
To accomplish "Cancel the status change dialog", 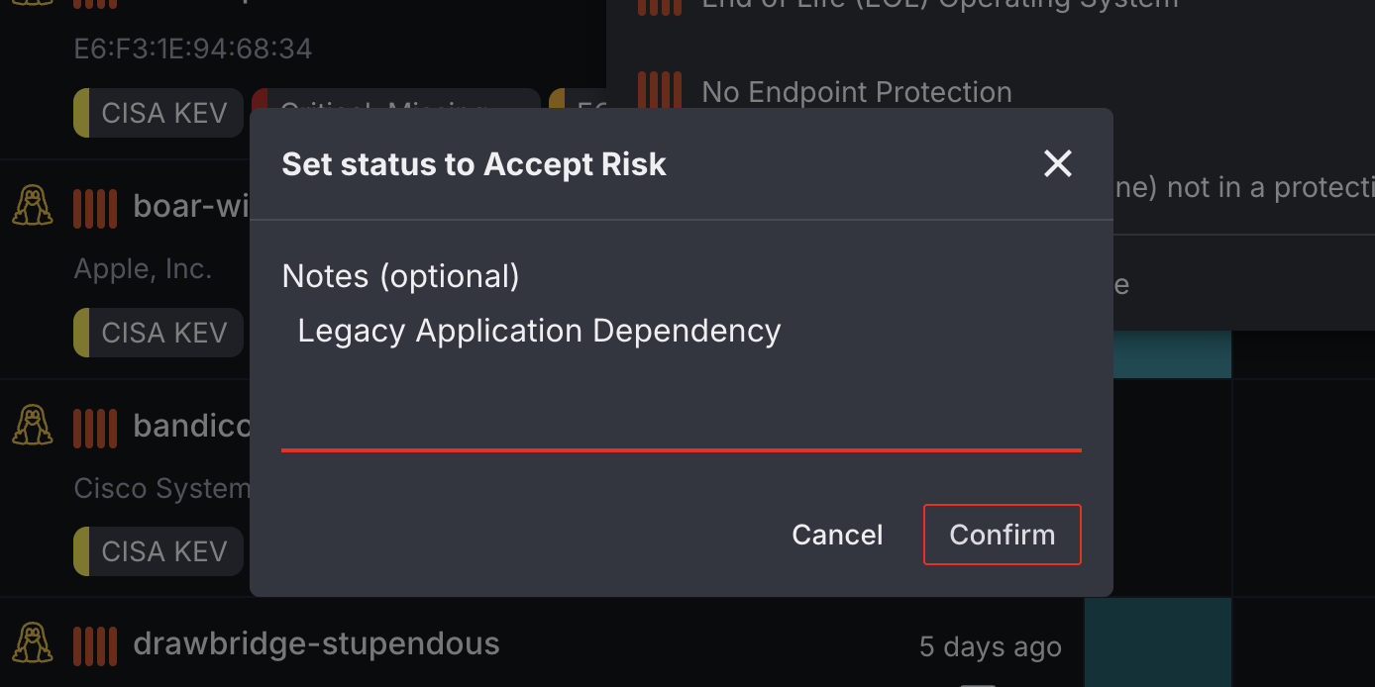I will click(x=837, y=535).
